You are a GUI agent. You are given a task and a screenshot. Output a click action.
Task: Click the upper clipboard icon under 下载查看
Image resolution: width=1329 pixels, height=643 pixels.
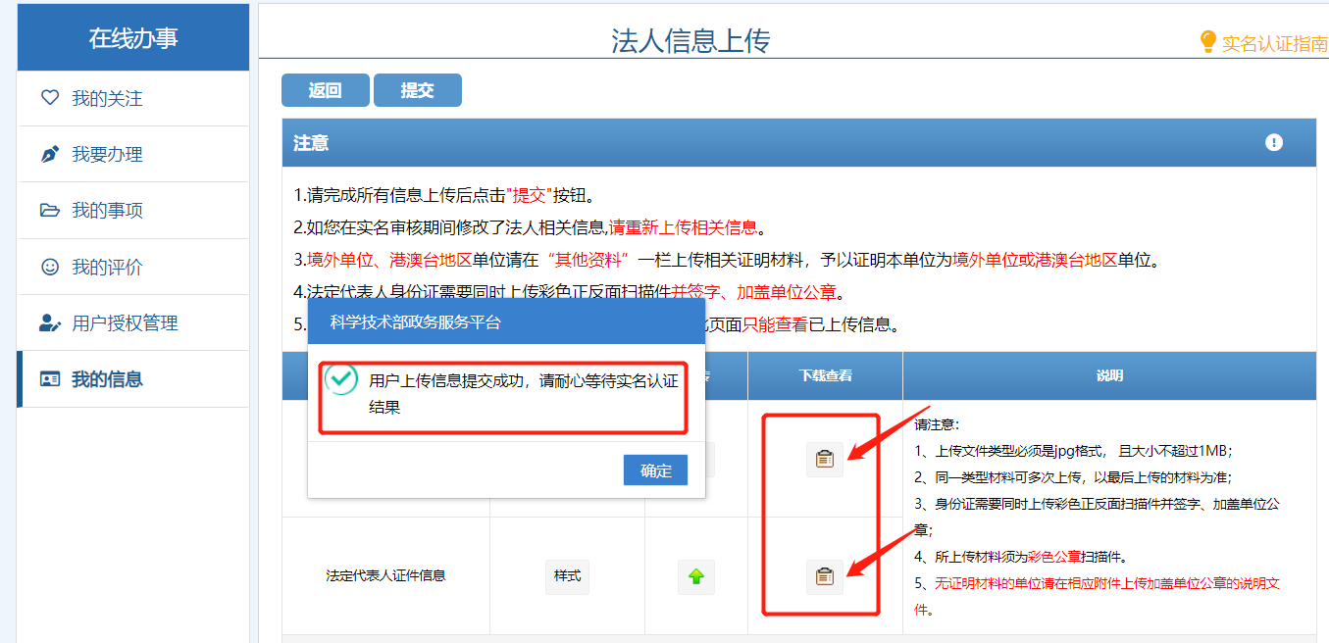[824, 459]
